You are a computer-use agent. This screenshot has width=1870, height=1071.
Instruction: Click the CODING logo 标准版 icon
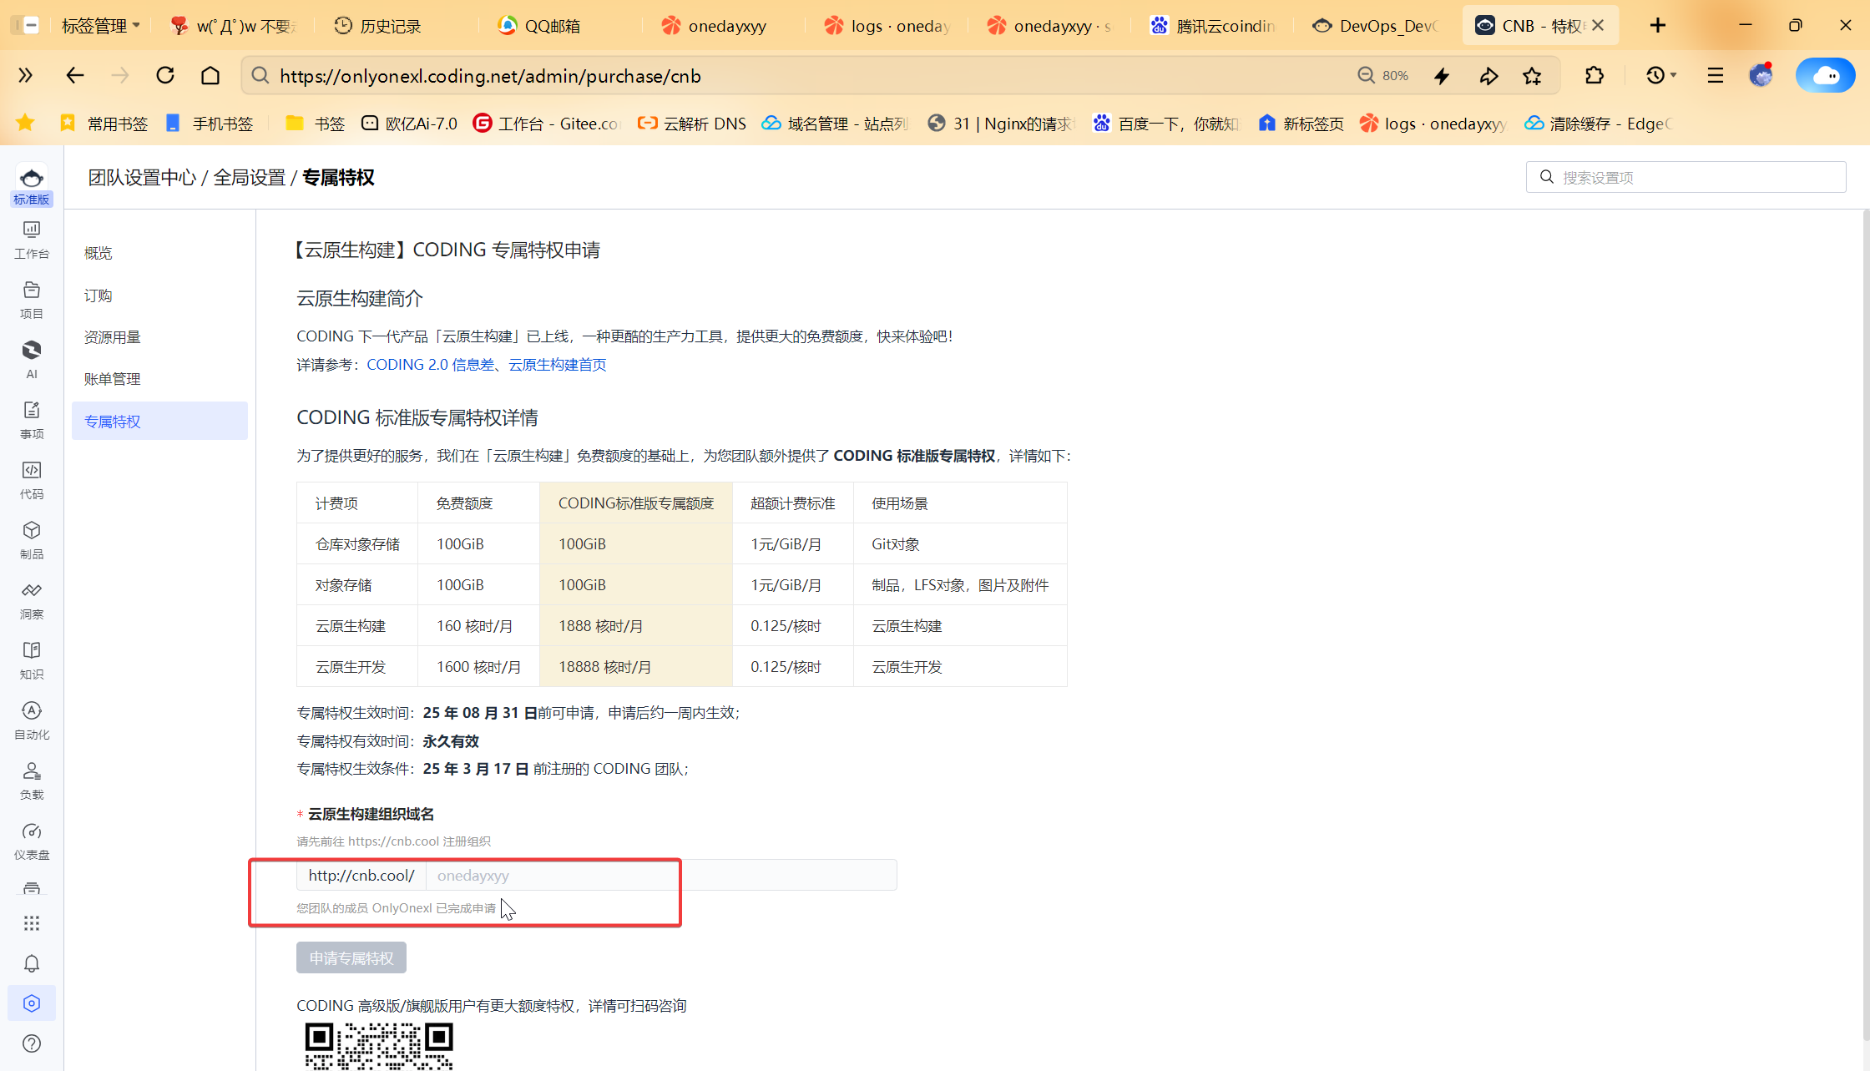pos(32,185)
